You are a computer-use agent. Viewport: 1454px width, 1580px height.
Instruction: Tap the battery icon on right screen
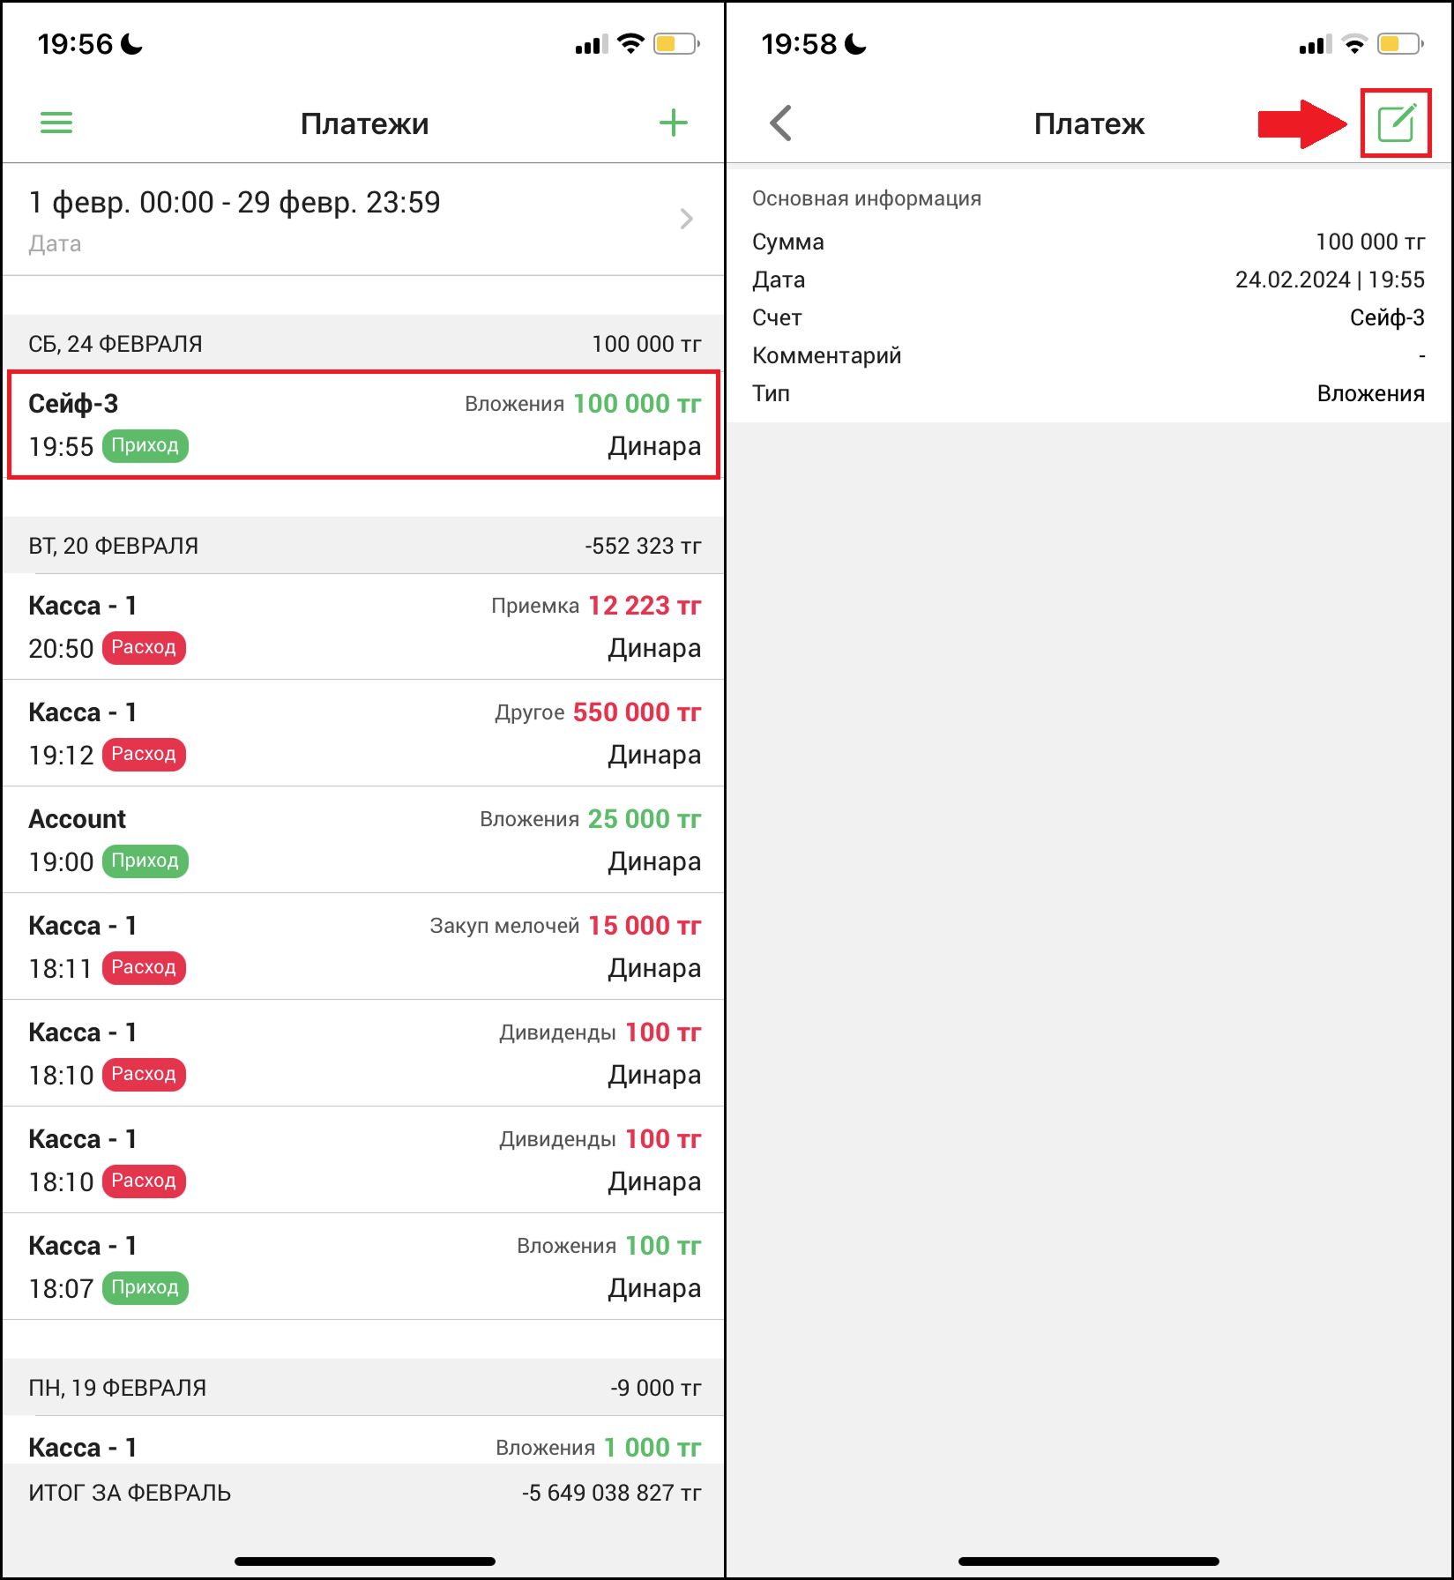coord(1400,43)
